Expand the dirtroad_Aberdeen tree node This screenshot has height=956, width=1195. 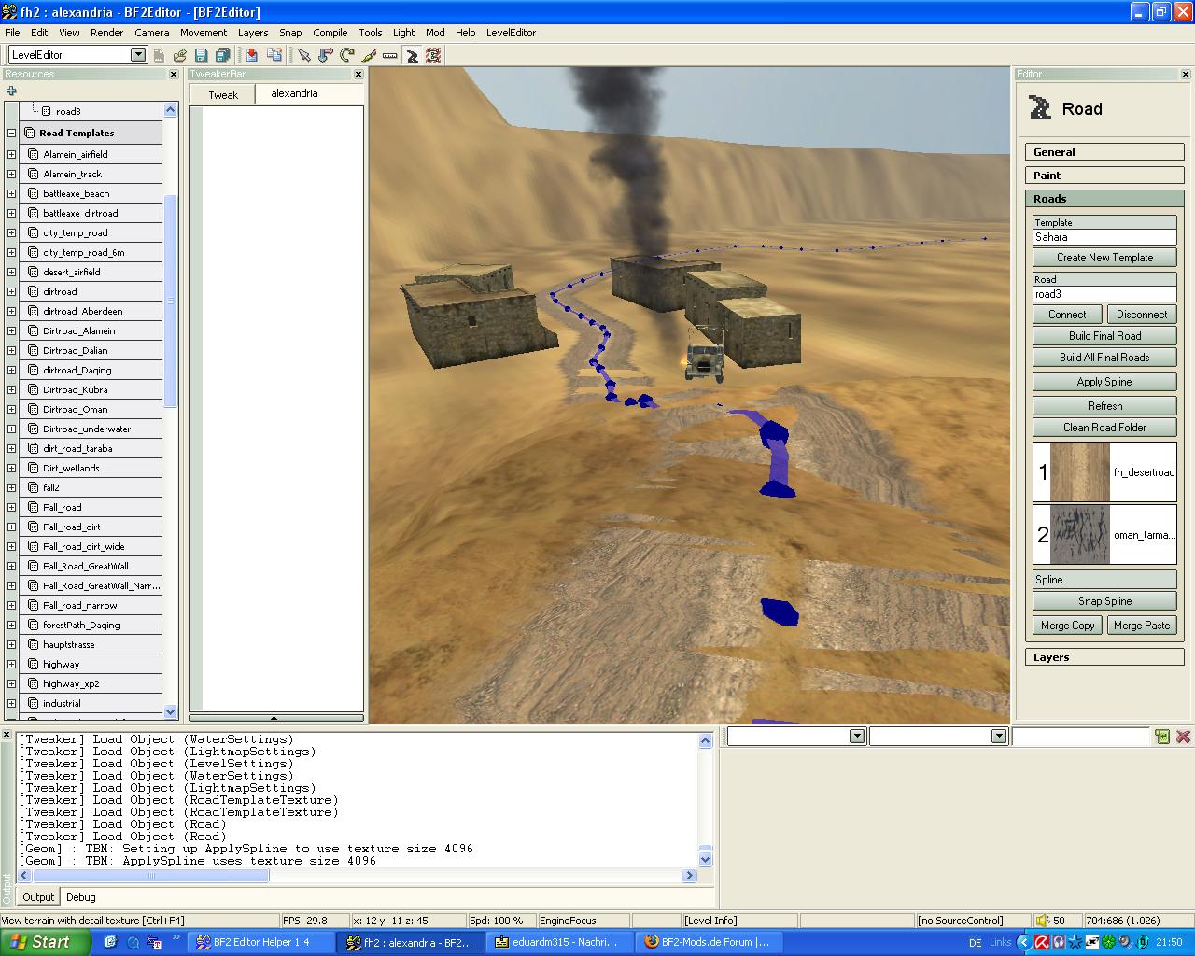click(x=11, y=311)
